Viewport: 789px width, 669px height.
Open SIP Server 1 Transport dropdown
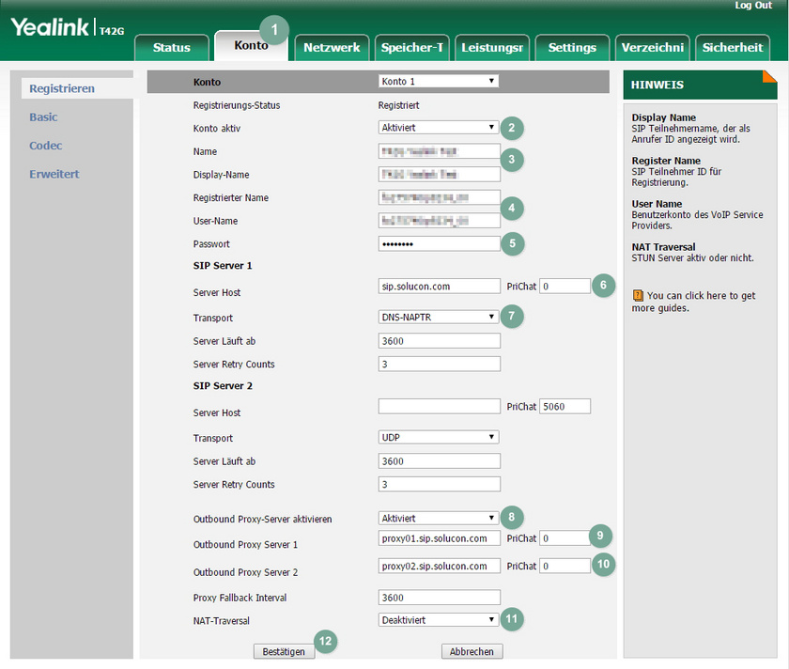(438, 318)
